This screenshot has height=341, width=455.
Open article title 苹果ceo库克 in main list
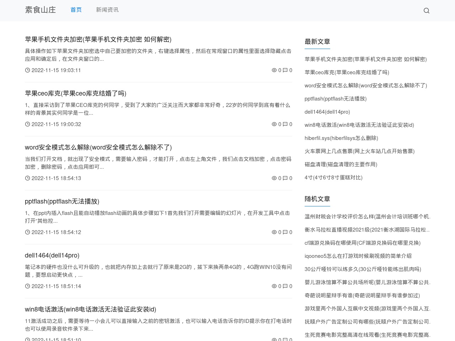[76, 93]
